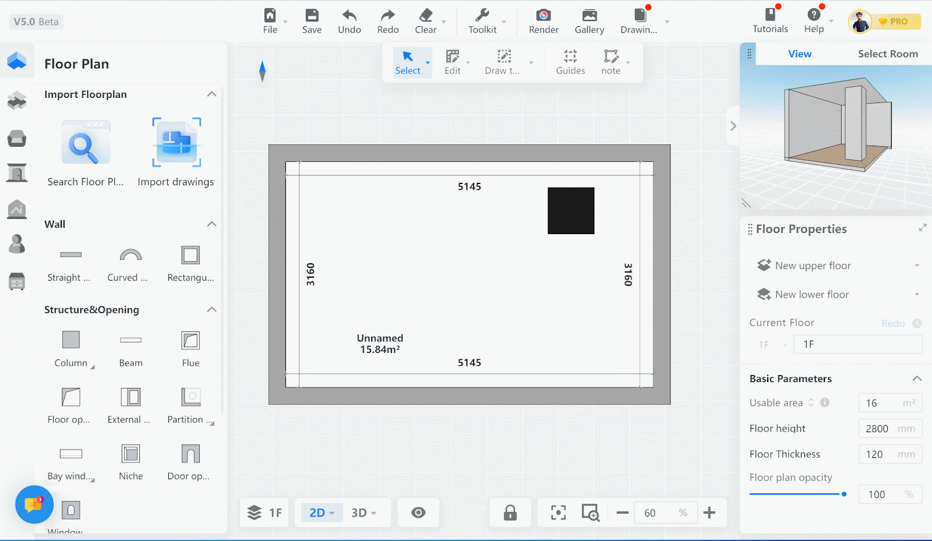Switch to the Select Room tab
932x541 pixels.
click(887, 54)
